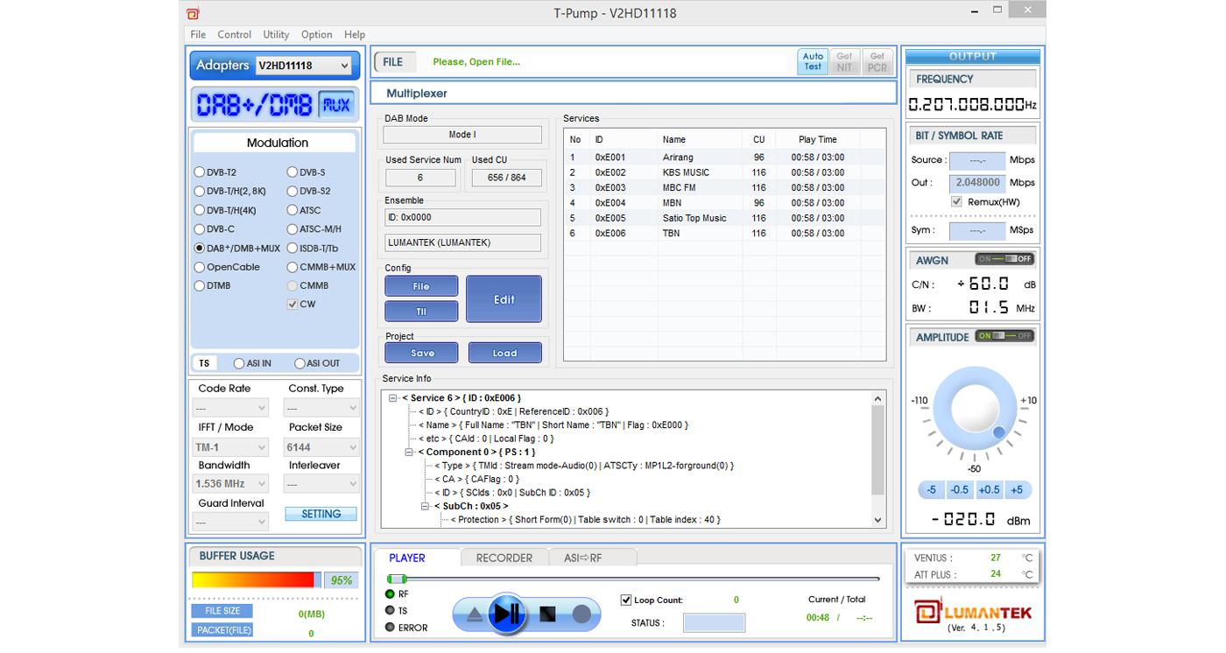
Task: Toggle Remux(HW) checkbox
Action: pyautogui.click(x=957, y=202)
